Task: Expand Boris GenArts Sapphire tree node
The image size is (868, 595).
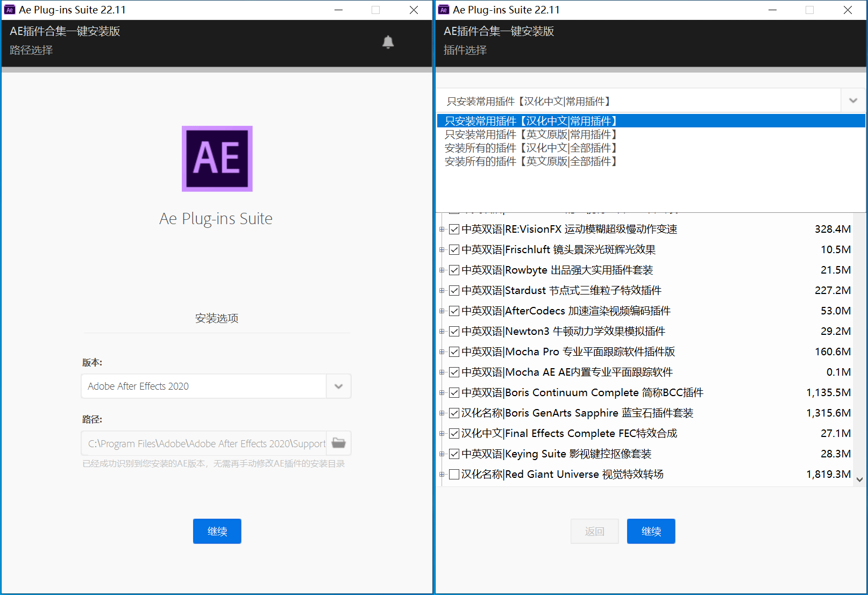Action: click(x=442, y=413)
